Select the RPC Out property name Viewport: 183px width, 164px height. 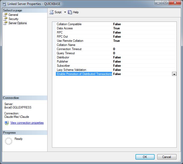click(62, 37)
